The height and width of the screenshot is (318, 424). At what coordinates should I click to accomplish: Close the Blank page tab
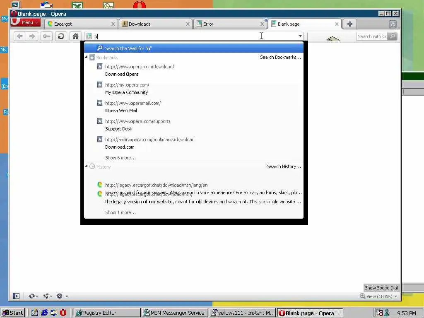pos(337,24)
